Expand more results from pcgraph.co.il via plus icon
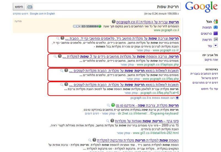This screenshot has width=221, height=152. pyautogui.click(x=177, y=98)
